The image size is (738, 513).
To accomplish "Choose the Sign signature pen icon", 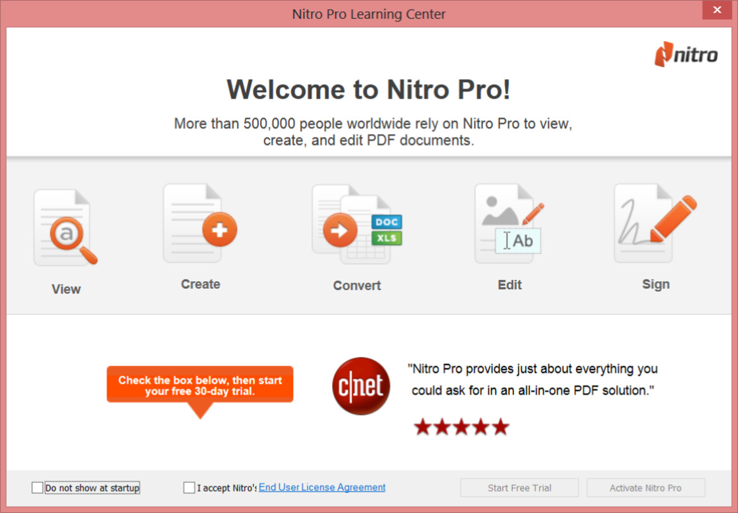I will point(656,223).
